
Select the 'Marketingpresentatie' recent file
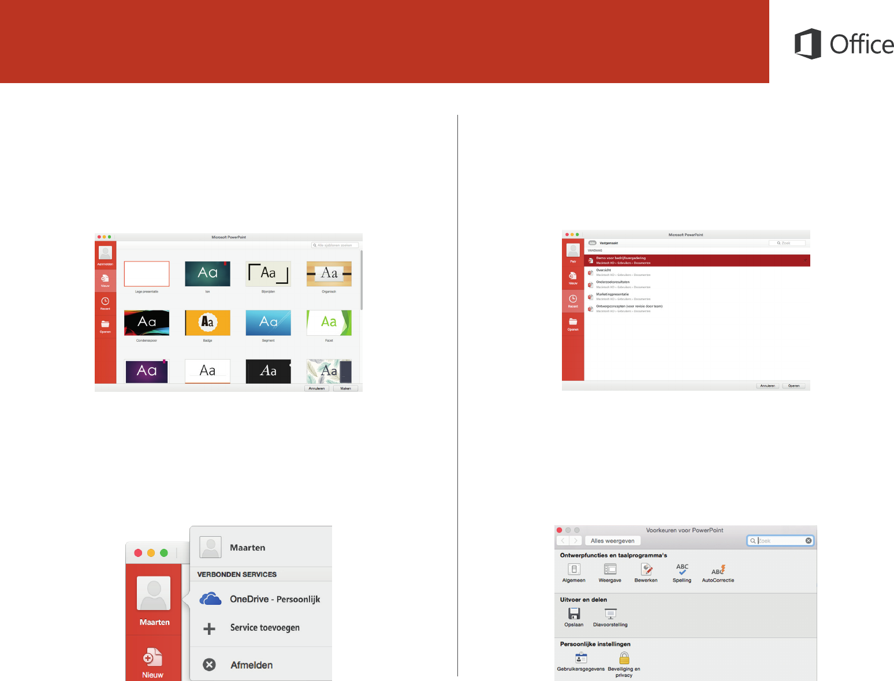[697, 297]
